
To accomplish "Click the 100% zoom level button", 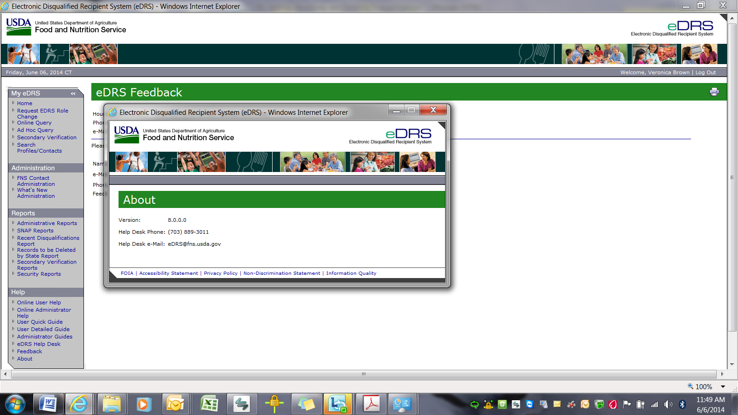I will [700, 387].
